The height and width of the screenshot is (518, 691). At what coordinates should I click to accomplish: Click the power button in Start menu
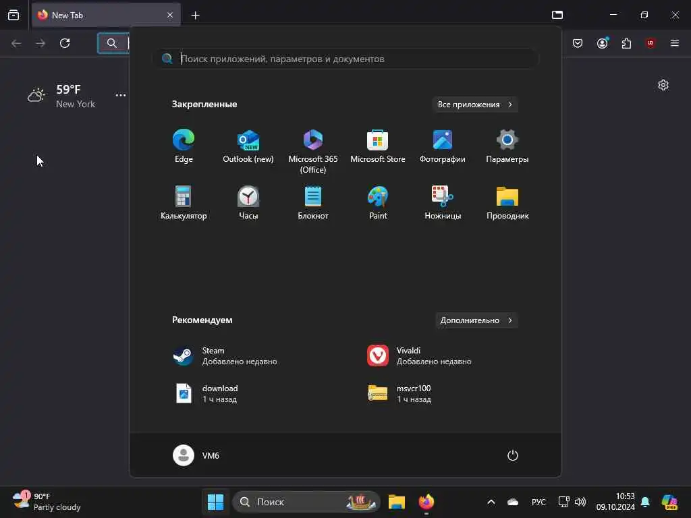pos(513,455)
